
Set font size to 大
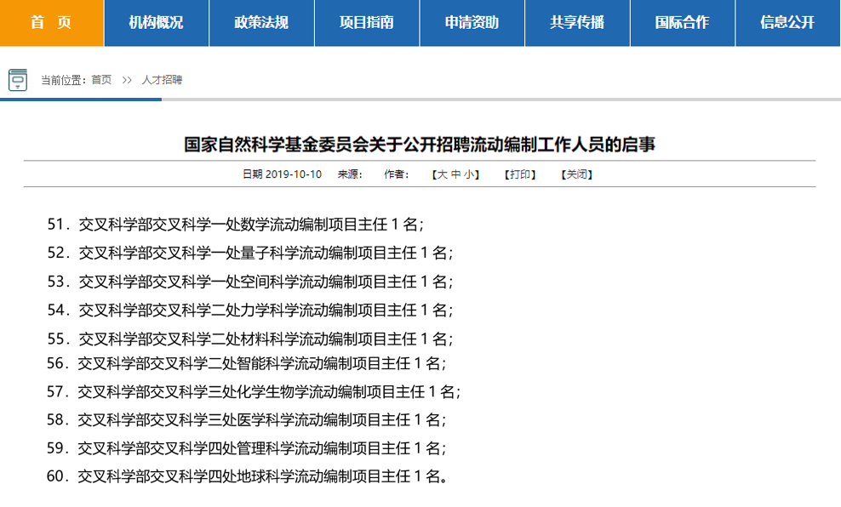[442, 174]
